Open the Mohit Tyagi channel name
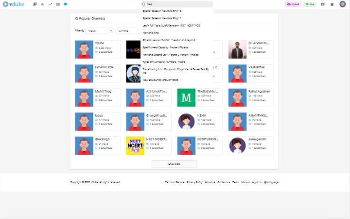 (x=104, y=91)
